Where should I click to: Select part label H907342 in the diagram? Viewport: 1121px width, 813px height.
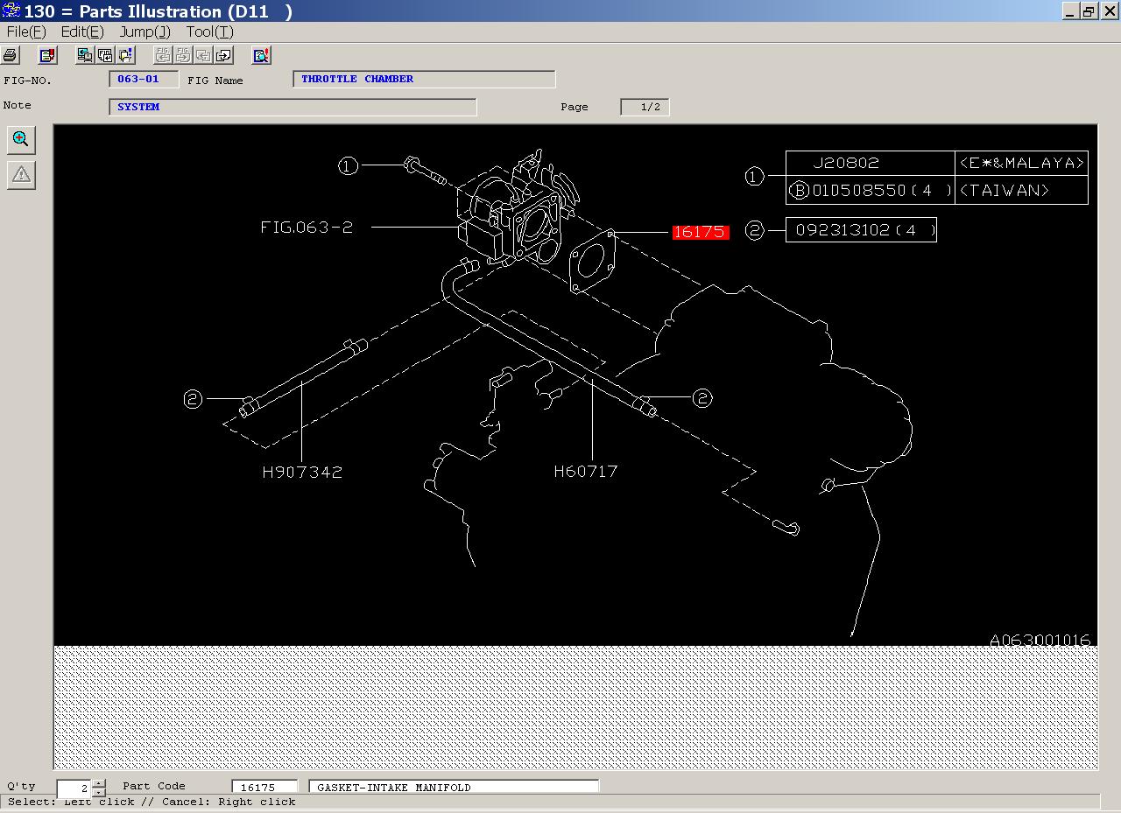[302, 472]
